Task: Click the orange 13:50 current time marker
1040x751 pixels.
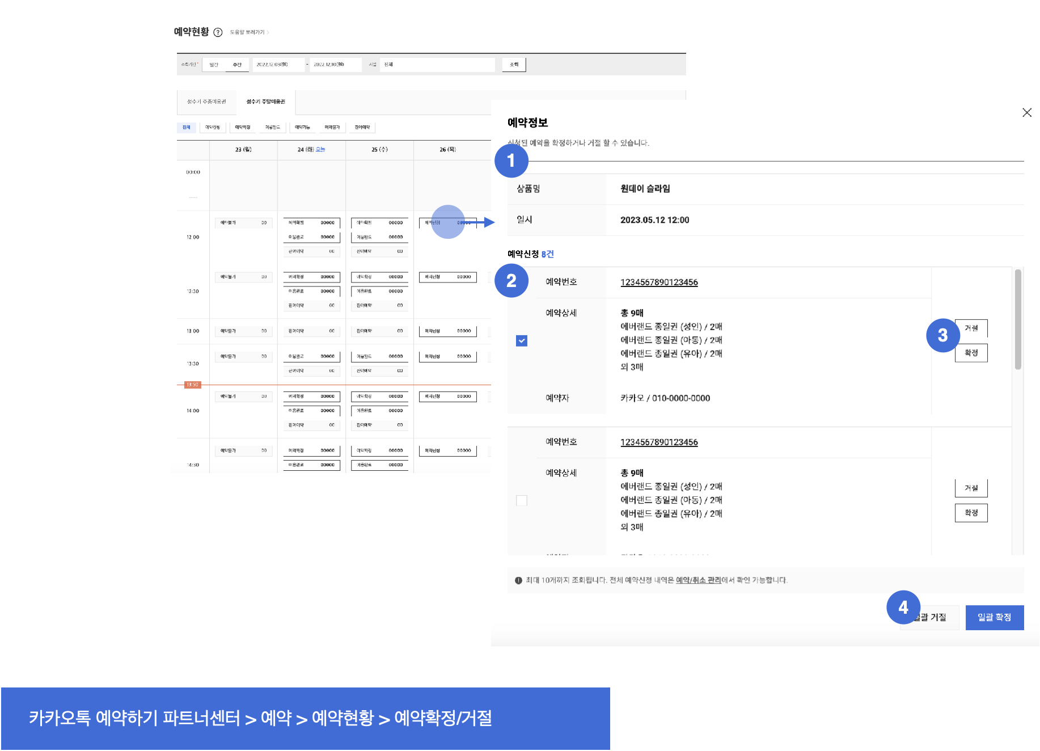Action: click(x=192, y=385)
